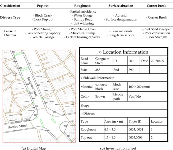Click the 'Roughness' row in distress table
This screenshot has width=173, height=150.
coord(123,129)
